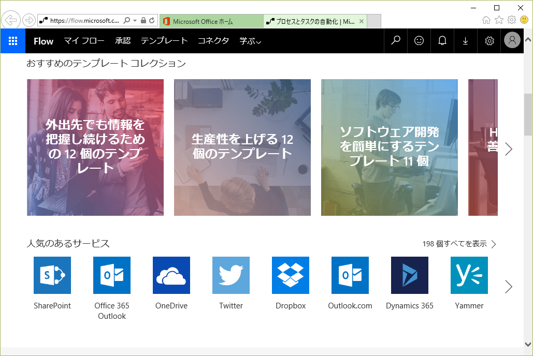
Task: Click the download arrow icon in the Flow header
Action: coord(465,41)
